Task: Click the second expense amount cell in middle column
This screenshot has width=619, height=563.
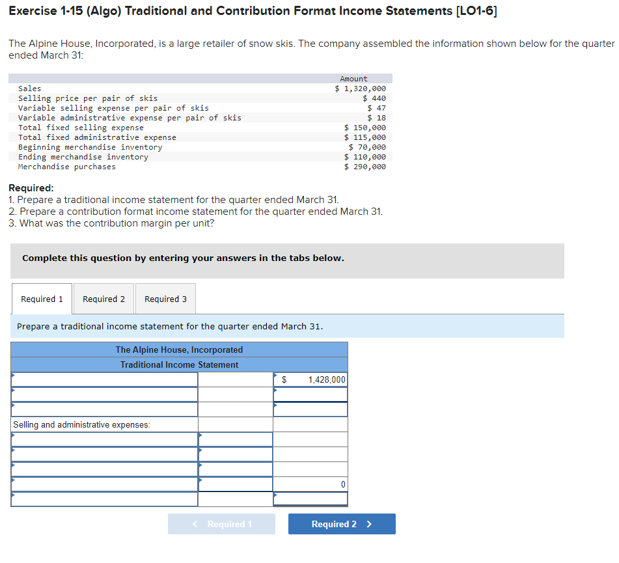Action: [235, 454]
